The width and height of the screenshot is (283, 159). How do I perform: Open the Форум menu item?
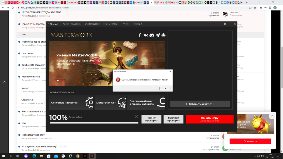(x=126, y=24)
